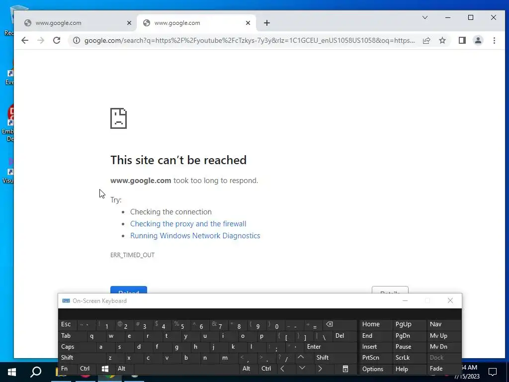This screenshot has height=382, width=509.
Task: Toggle right Ctrl key on On-Screen Keyboard
Action: tap(266, 369)
